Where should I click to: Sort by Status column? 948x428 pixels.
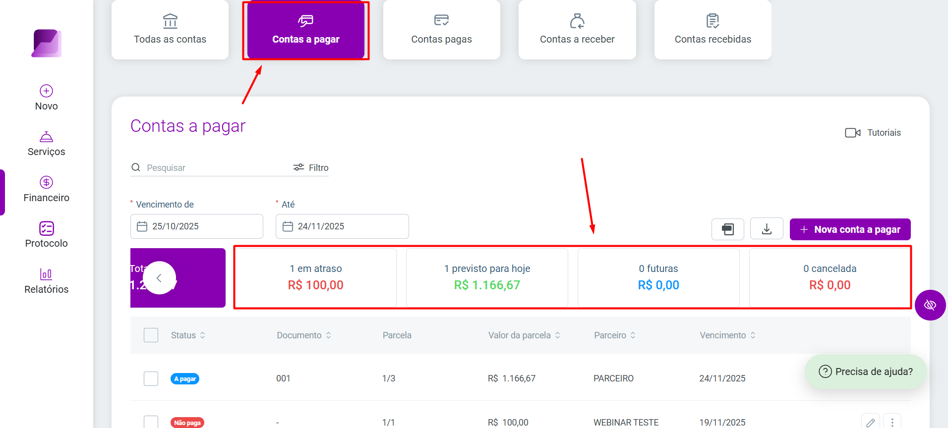[188, 335]
